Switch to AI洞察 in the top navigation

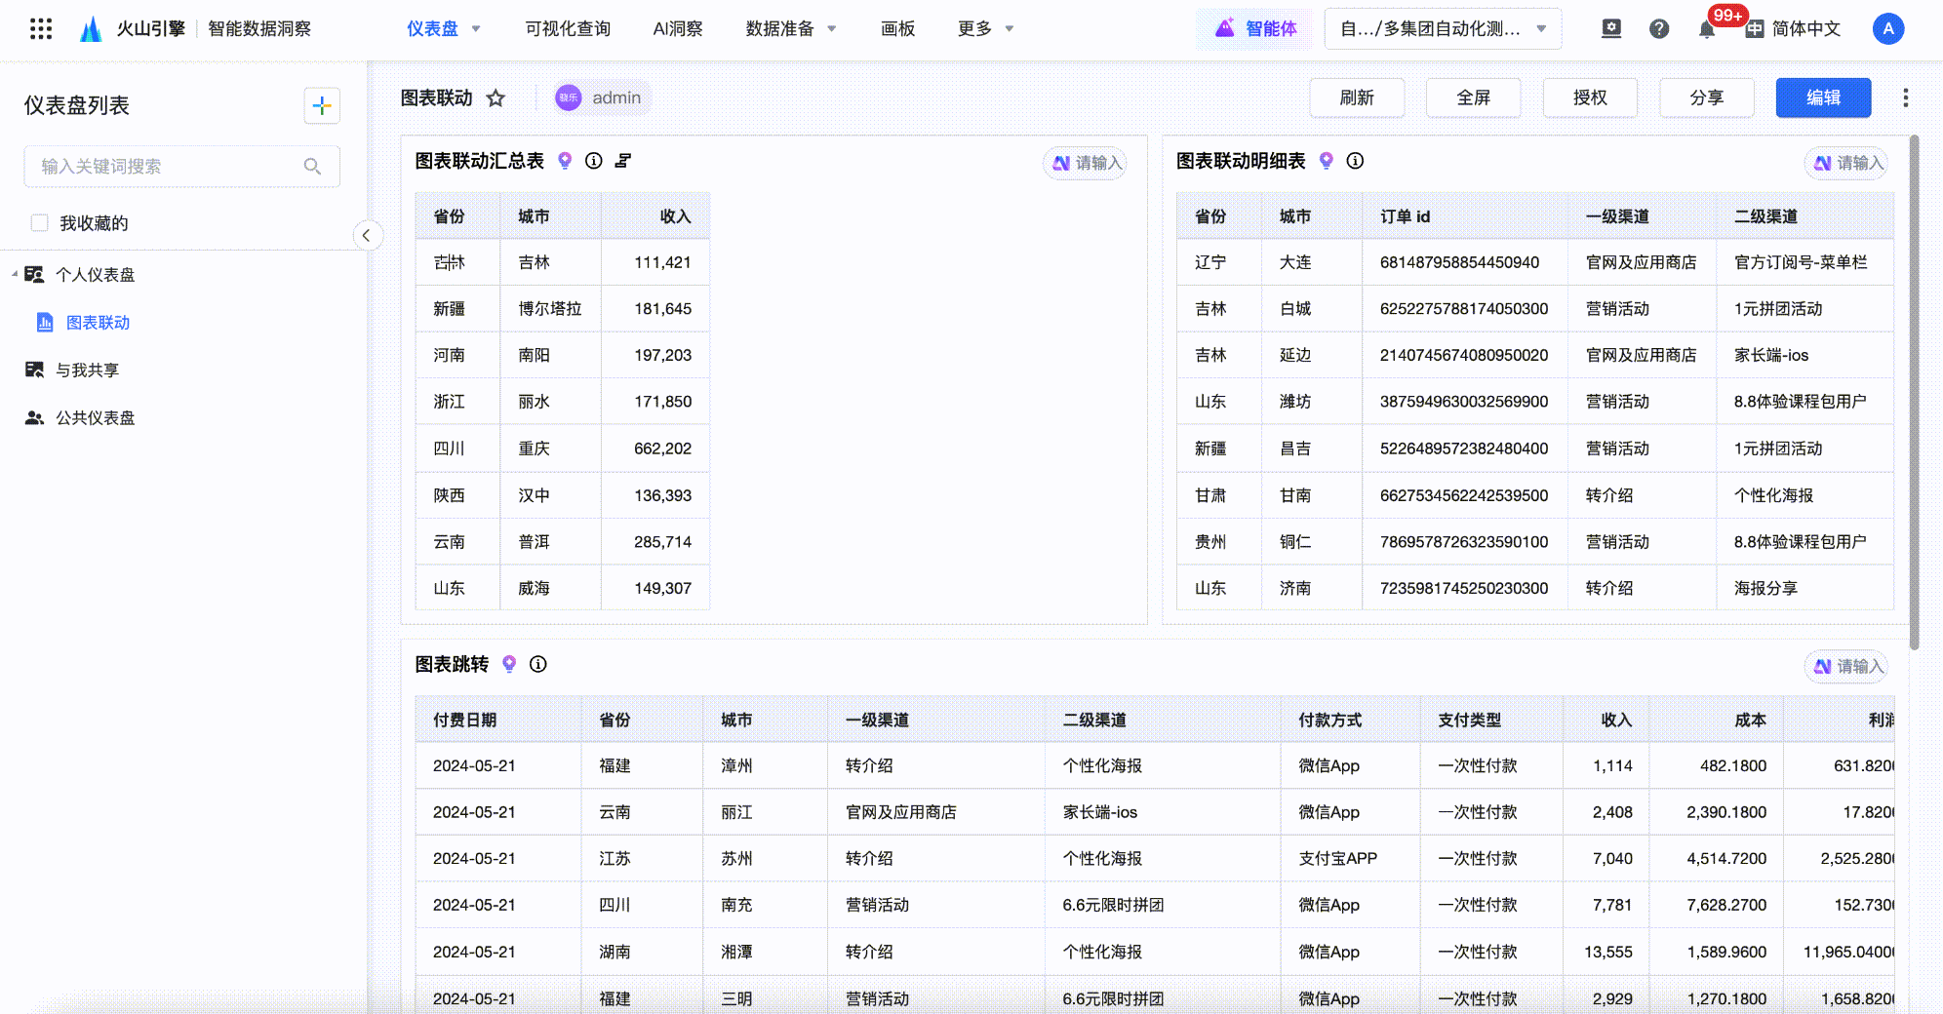pyautogui.click(x=678, y=29)
